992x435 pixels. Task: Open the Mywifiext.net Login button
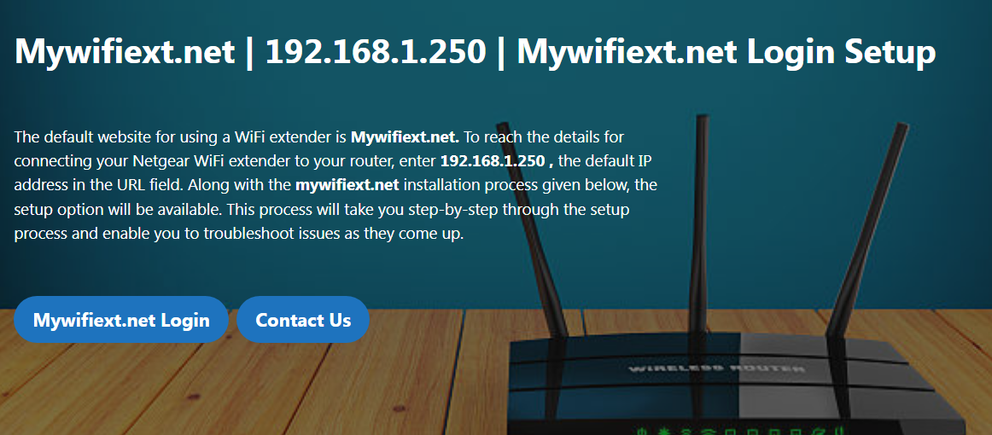tap(121, 319)
